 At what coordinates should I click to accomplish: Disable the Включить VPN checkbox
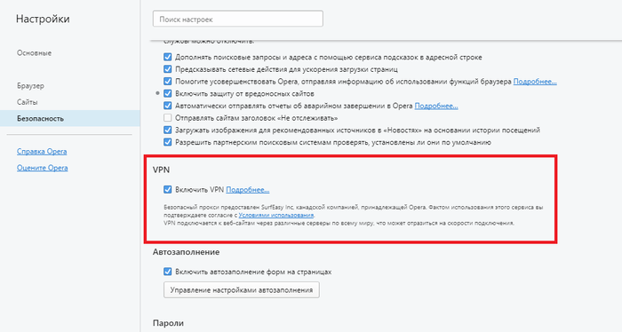(x=167, y=190)
